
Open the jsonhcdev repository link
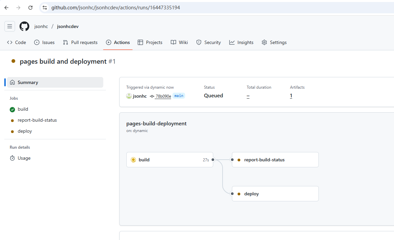point(68,27)
